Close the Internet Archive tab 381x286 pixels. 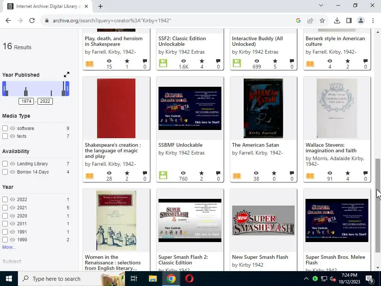86,6
